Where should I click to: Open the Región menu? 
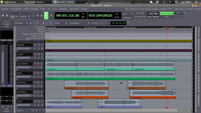(x=35, y=9)
